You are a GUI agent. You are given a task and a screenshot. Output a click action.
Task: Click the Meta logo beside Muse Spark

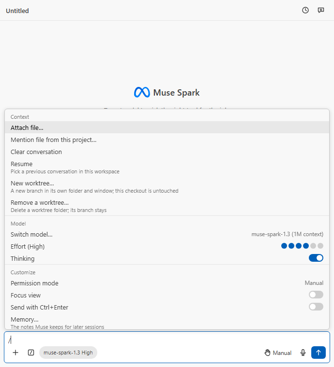tap(142, 92)
